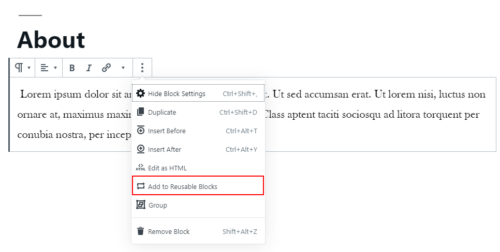Click the Group icon
The height and width of the screenshot is (252, 500).
click(x=141, y=204)
